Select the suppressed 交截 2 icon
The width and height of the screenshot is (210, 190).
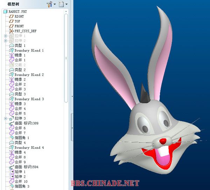12,65
